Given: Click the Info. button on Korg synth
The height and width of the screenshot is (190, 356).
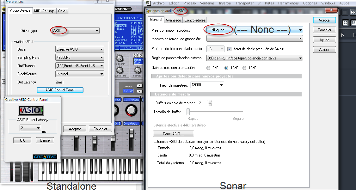Looking at the screenshot, I should (128, 48).
